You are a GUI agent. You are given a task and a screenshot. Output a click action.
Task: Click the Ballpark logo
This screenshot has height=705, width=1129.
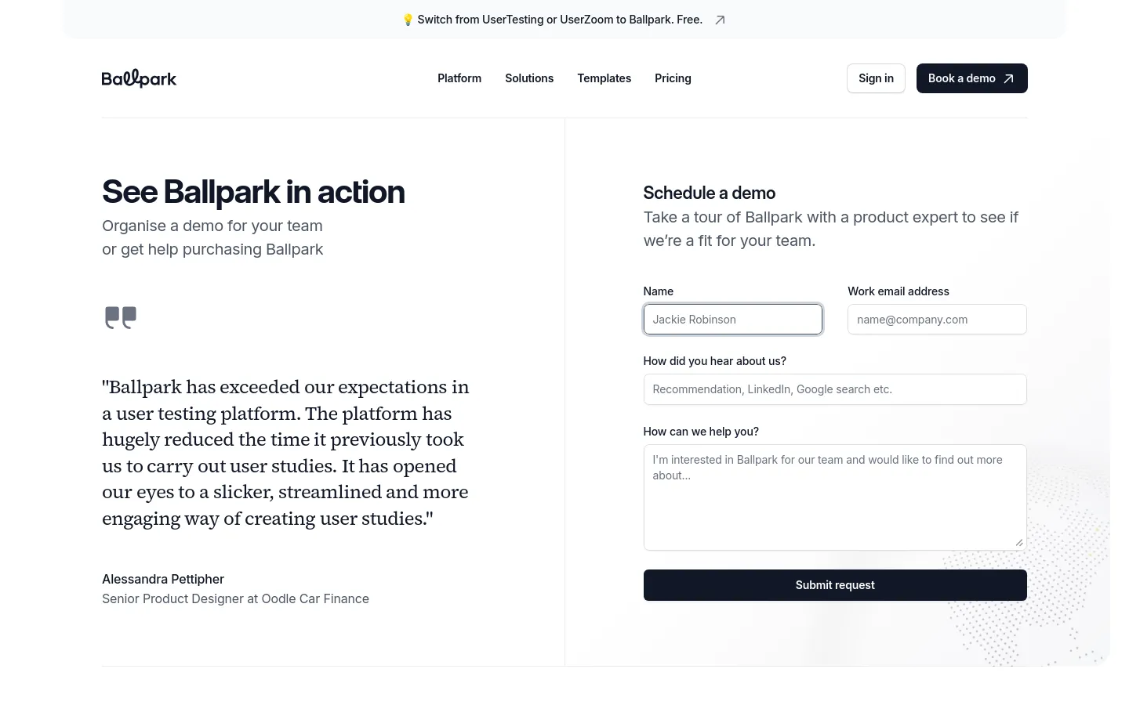[x=139, y=78]
